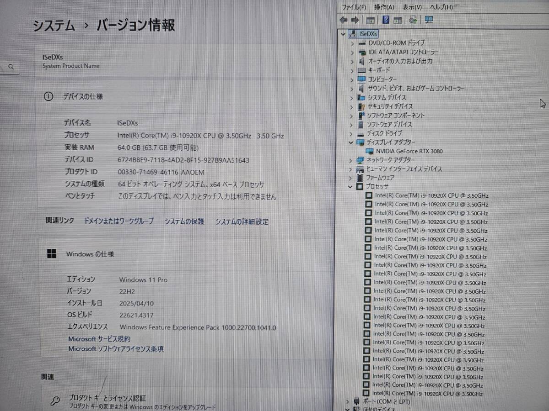Click the OS ビルド value 22621.4317

pyautogui.click(x=136, y=315)
